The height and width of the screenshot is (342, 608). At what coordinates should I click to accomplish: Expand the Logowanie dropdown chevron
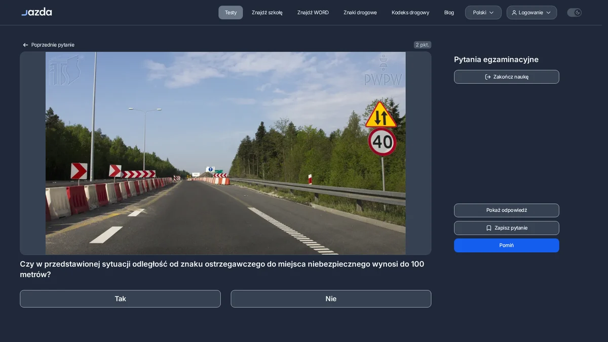click(x=548, y=13)
